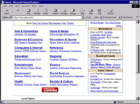Click the vertical scrollbar up arrow
Screen dimensions: 140x104
(137, 22)
